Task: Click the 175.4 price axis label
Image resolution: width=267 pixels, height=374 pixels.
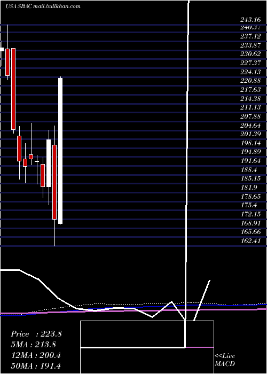Action: coord(249,205)
